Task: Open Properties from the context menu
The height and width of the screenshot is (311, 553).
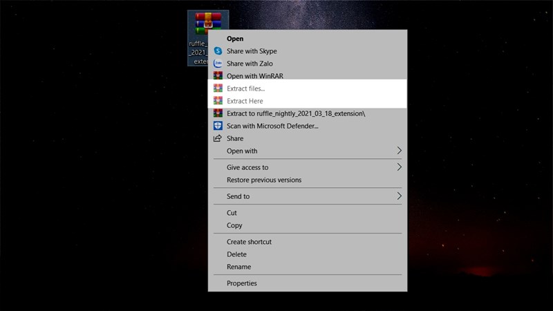Action: (x=308, y=283)
